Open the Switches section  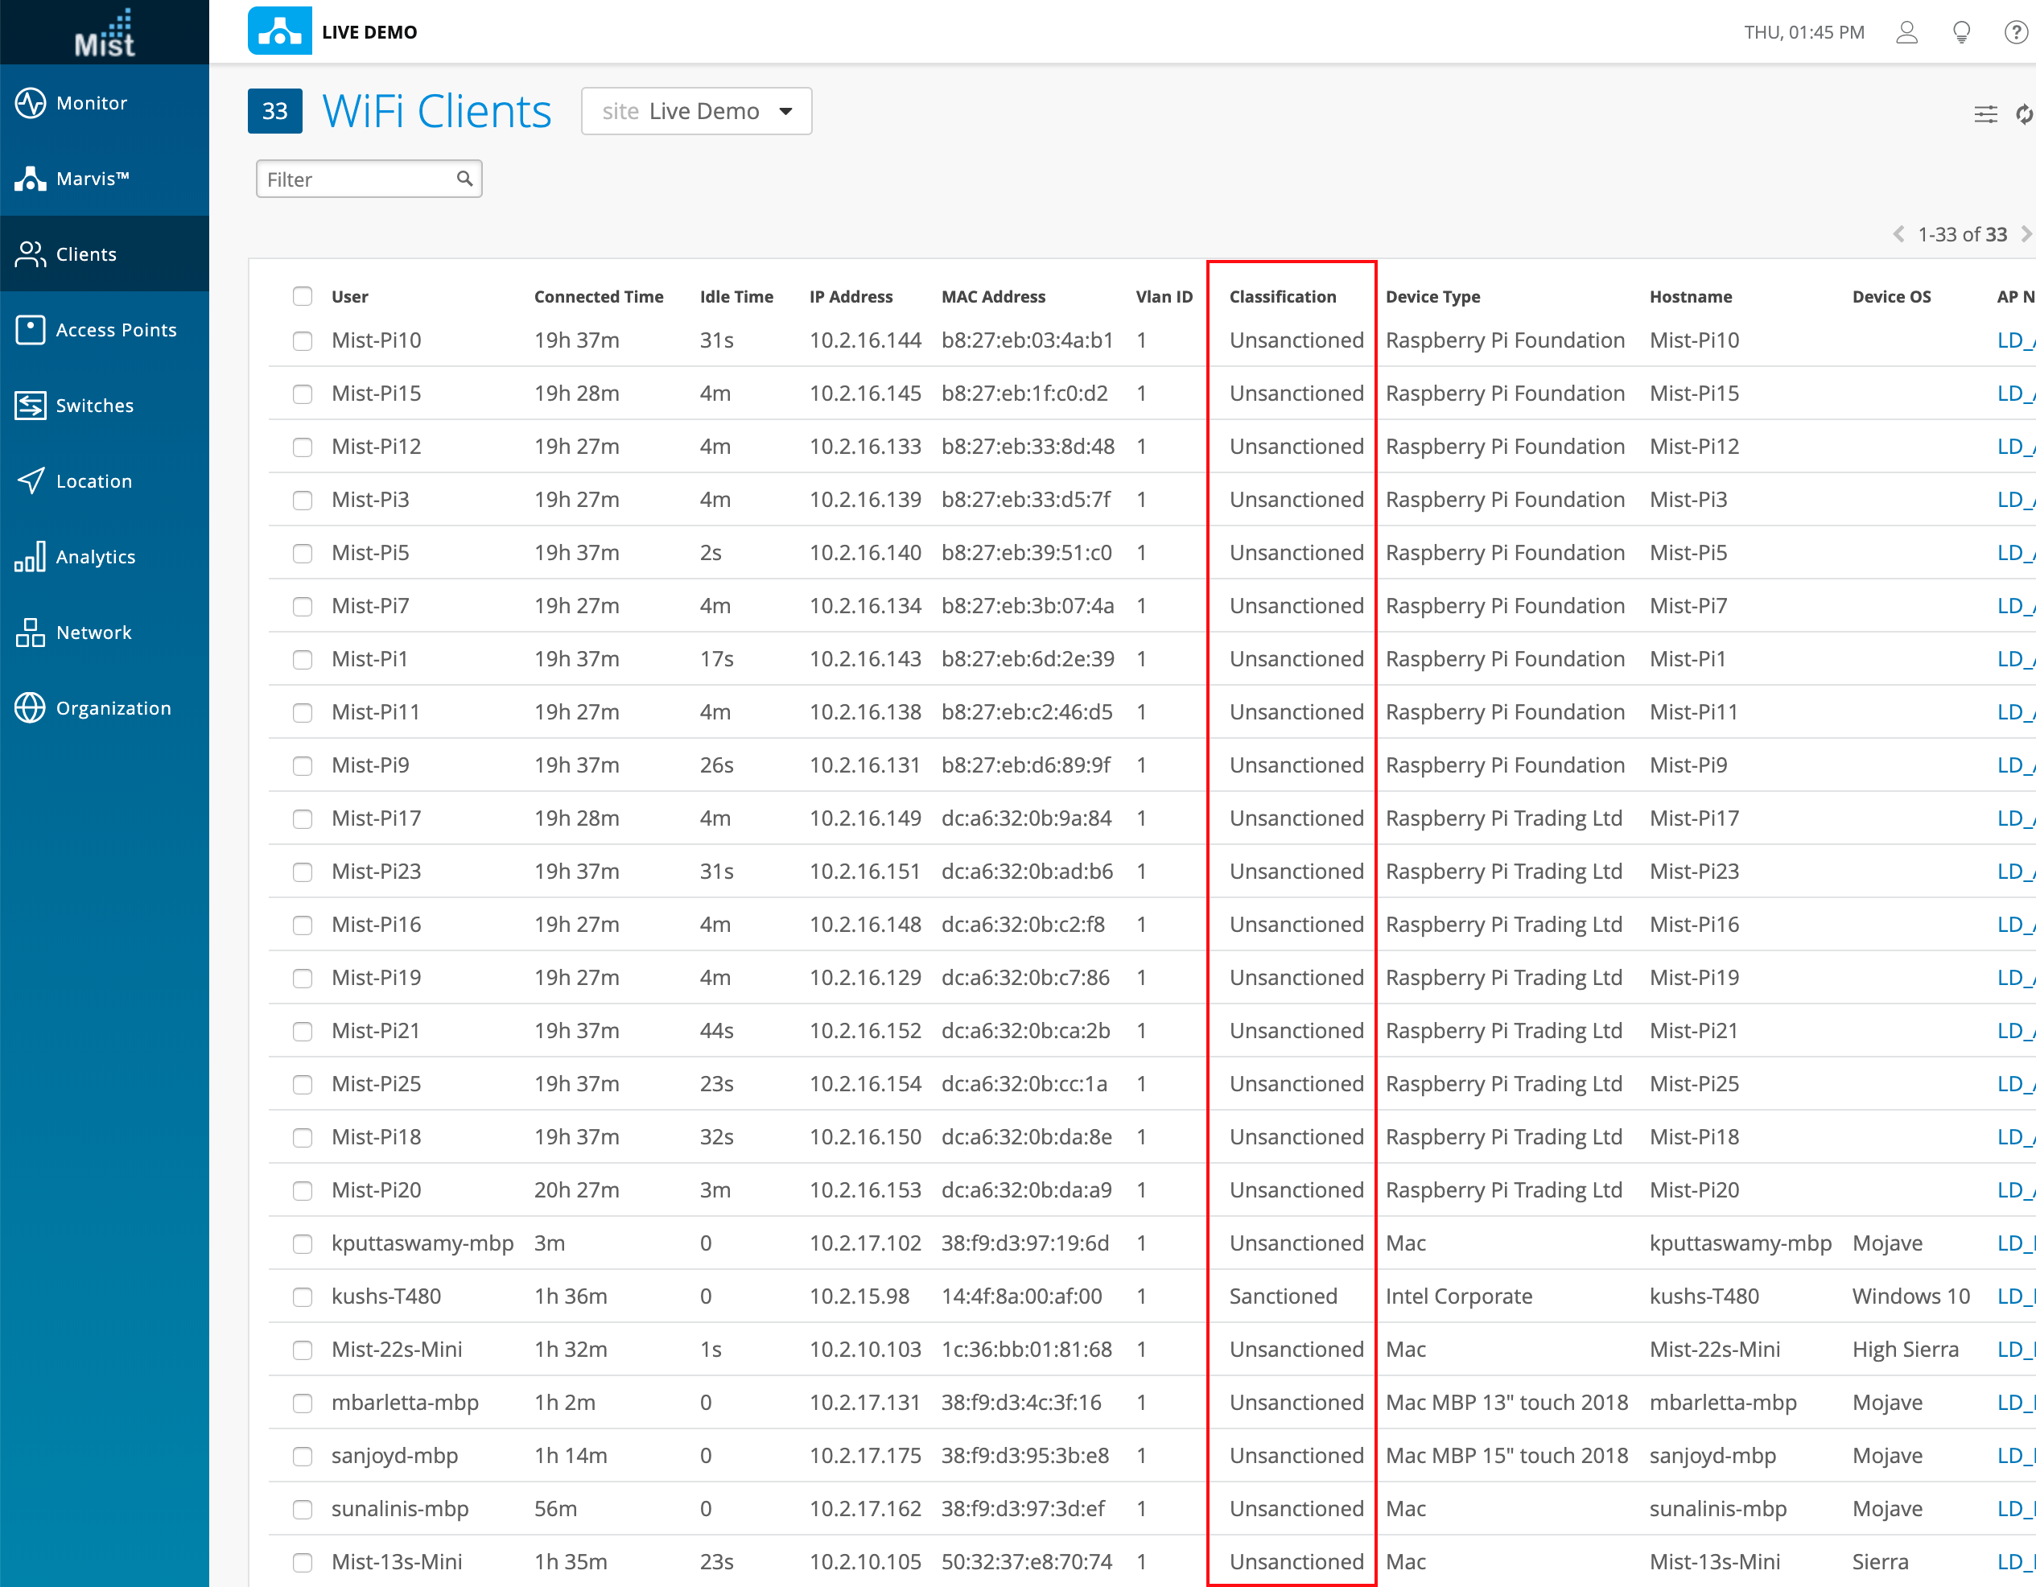tap(94, 405)
